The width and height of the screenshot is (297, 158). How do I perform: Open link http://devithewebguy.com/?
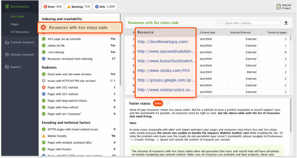[x=163, y=42]
